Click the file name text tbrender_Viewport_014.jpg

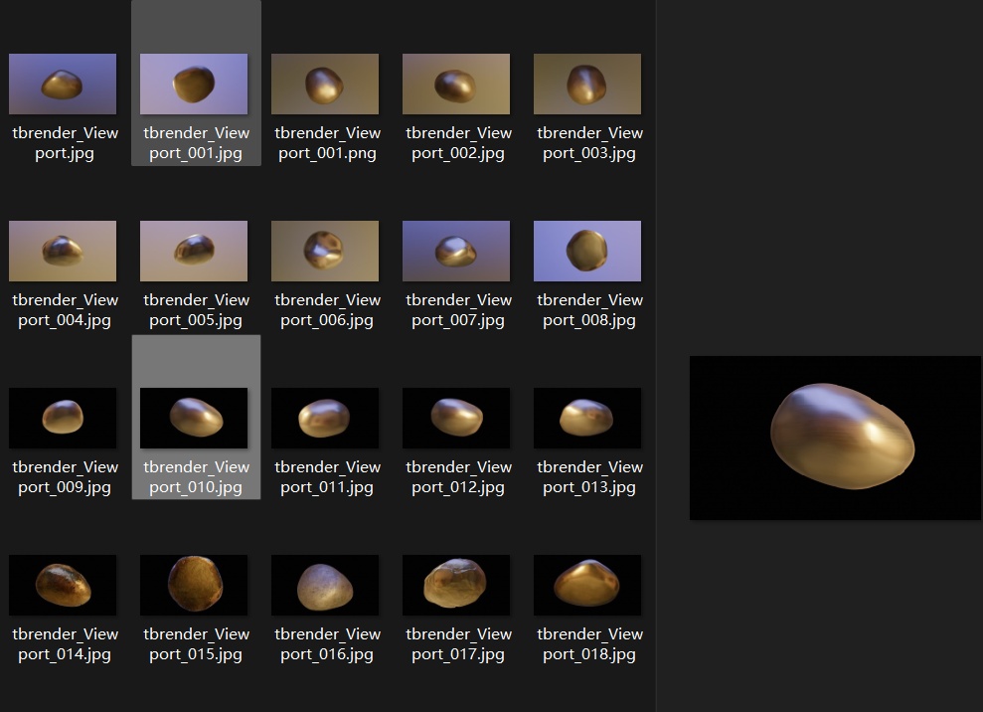coord(66,643)
